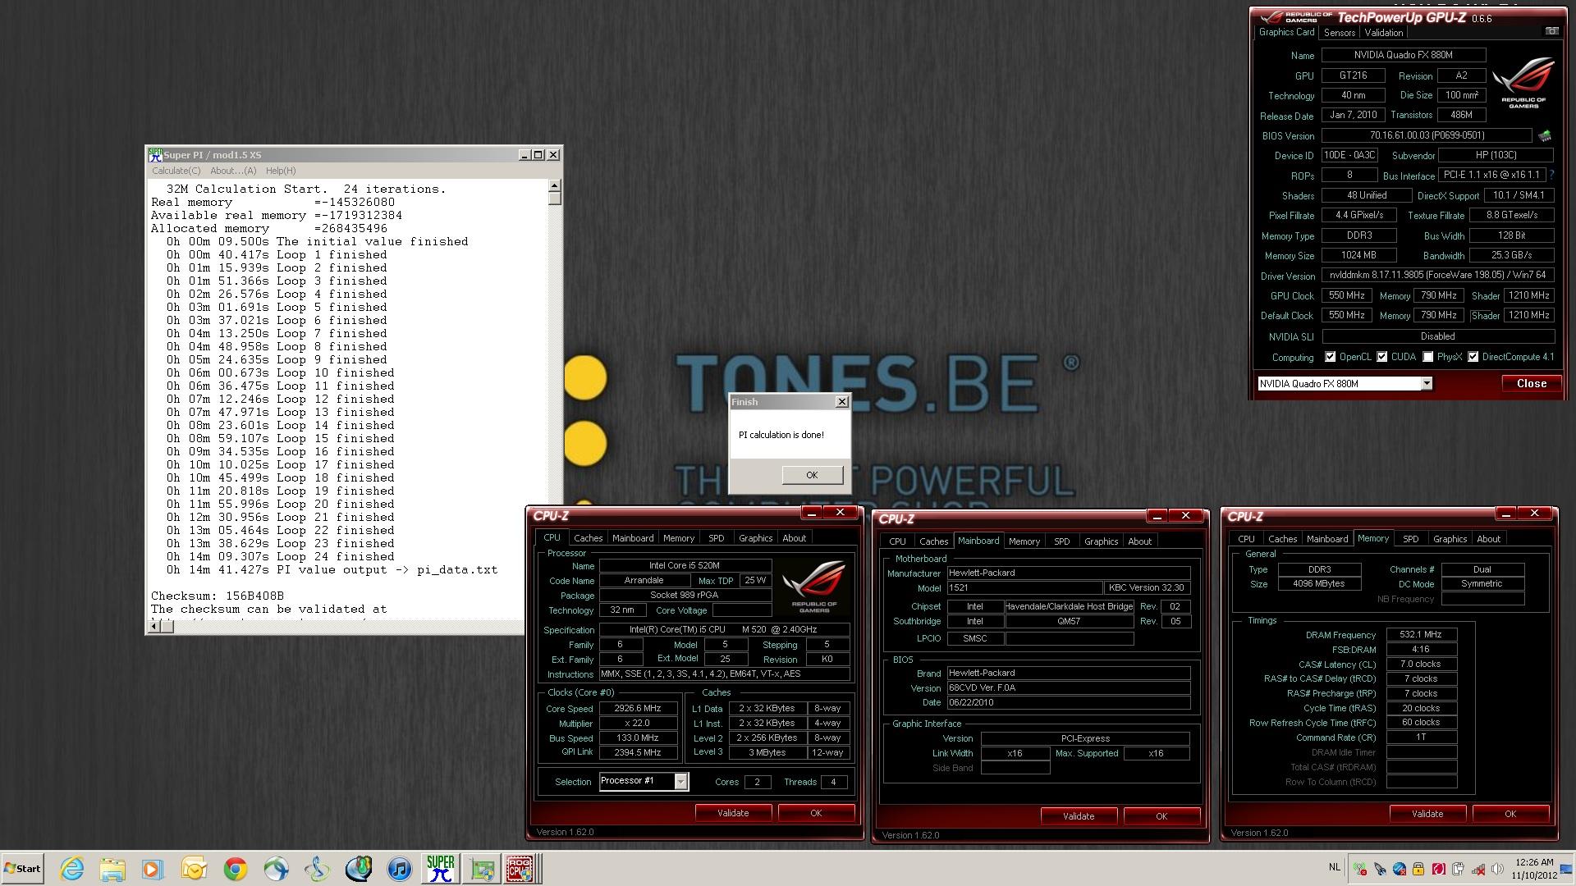Click Super PI horizontal scrollbar left arrow
Screen dimensions: 1576x886
(x=153, y=627)
